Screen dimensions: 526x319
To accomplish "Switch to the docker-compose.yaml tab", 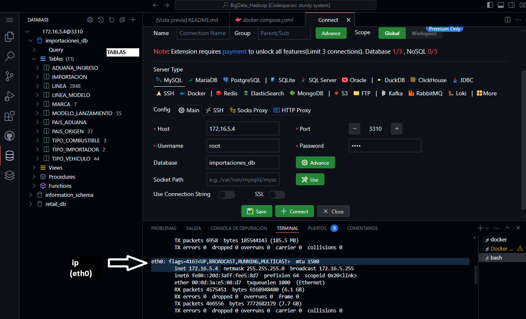I will (x=264, y=20).
